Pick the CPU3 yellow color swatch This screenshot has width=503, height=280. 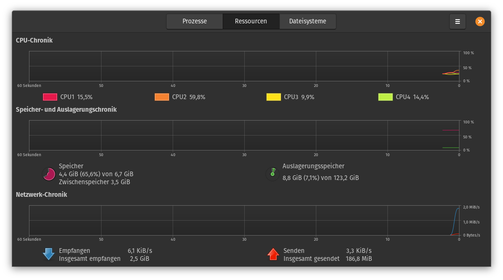coord(274,97)
